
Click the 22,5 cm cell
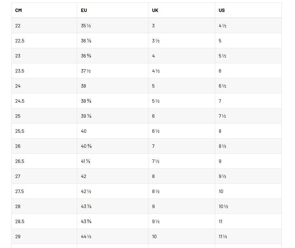[20, 41]
